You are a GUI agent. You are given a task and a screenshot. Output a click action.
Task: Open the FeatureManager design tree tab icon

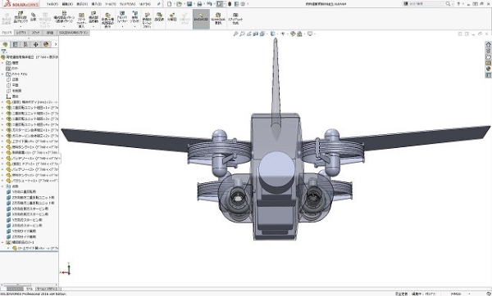(5, 44)
